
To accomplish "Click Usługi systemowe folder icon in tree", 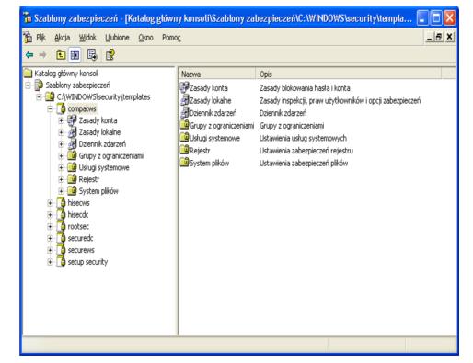I will coord(72,167).
